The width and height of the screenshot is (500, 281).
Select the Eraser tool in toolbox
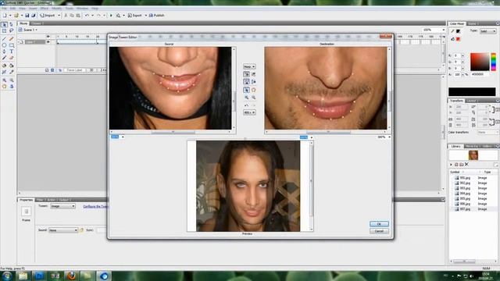[12, 58]
